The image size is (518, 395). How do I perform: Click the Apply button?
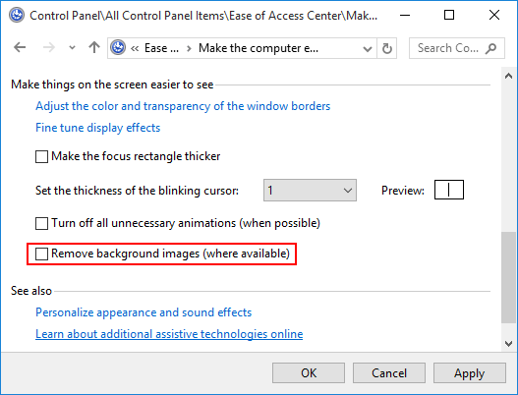point(470,373)
